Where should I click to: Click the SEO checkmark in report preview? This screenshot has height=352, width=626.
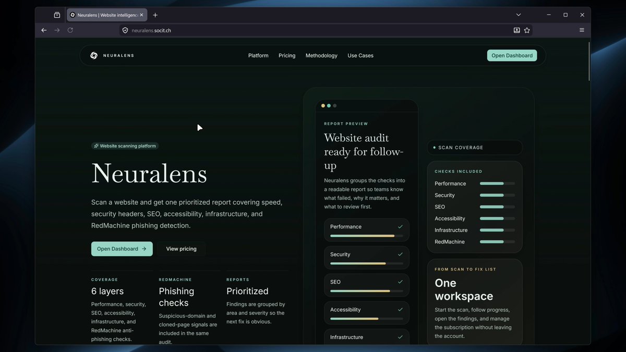click(400, 282)
